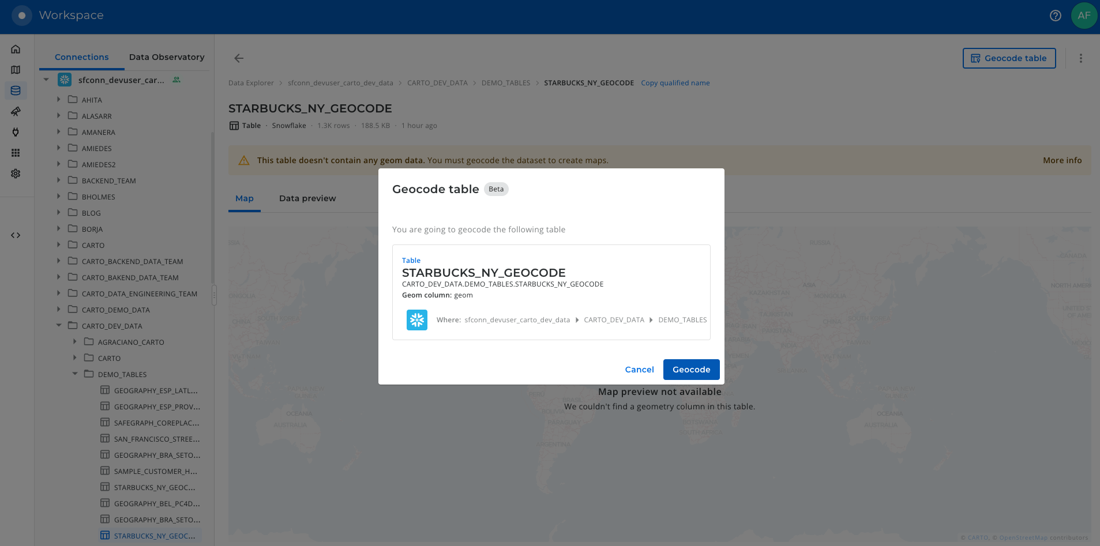Click the help question mark icon
This screenshot has width=1100, height=546.
(x=1055, y=16)
